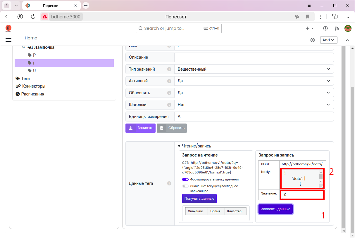Screen dimensions: 355x238
Task: Open the plus new-item dropdown
Action: (x=310, y=28)
